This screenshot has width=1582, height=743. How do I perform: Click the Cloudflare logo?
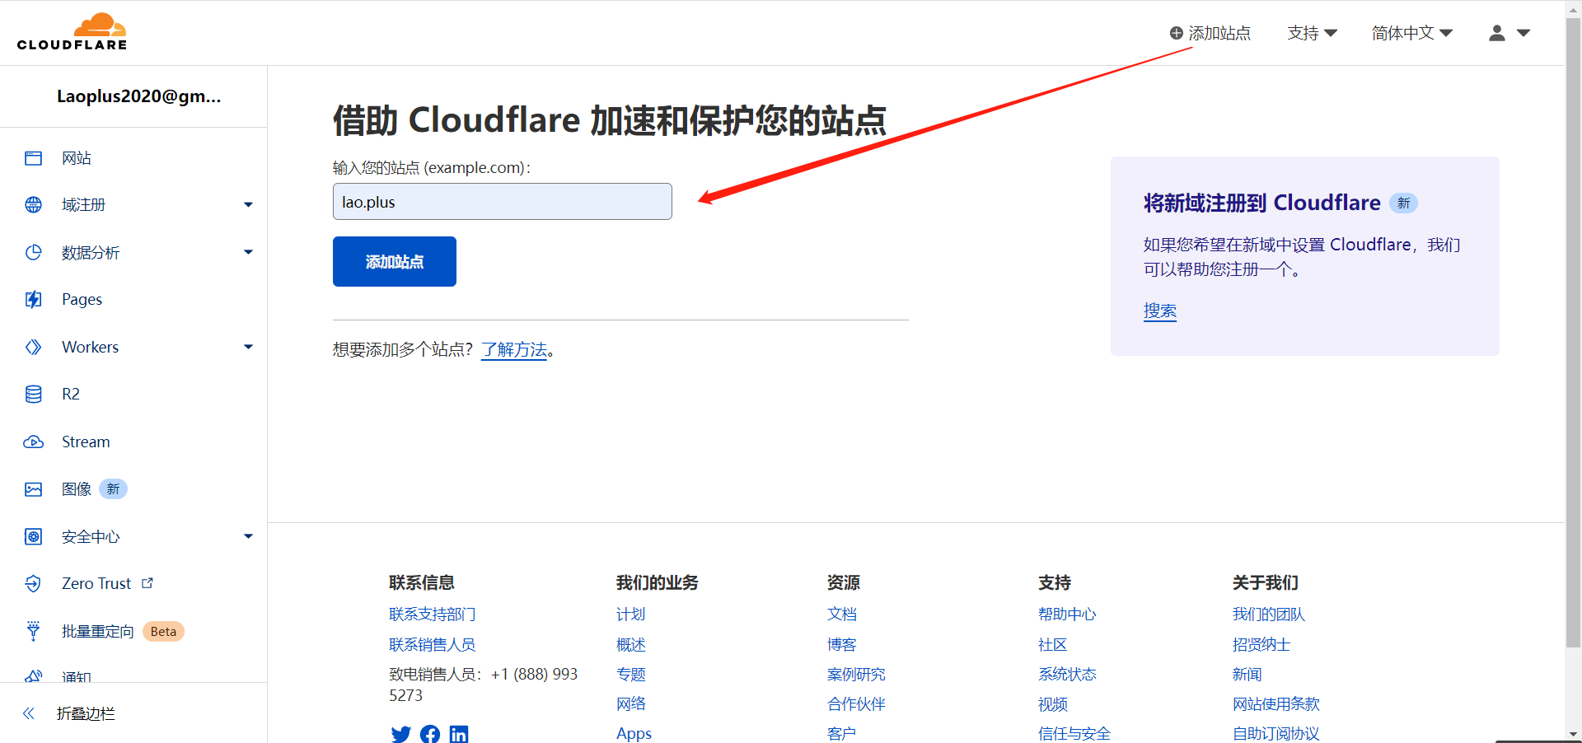pyautogui.click(x=73, y=32)
